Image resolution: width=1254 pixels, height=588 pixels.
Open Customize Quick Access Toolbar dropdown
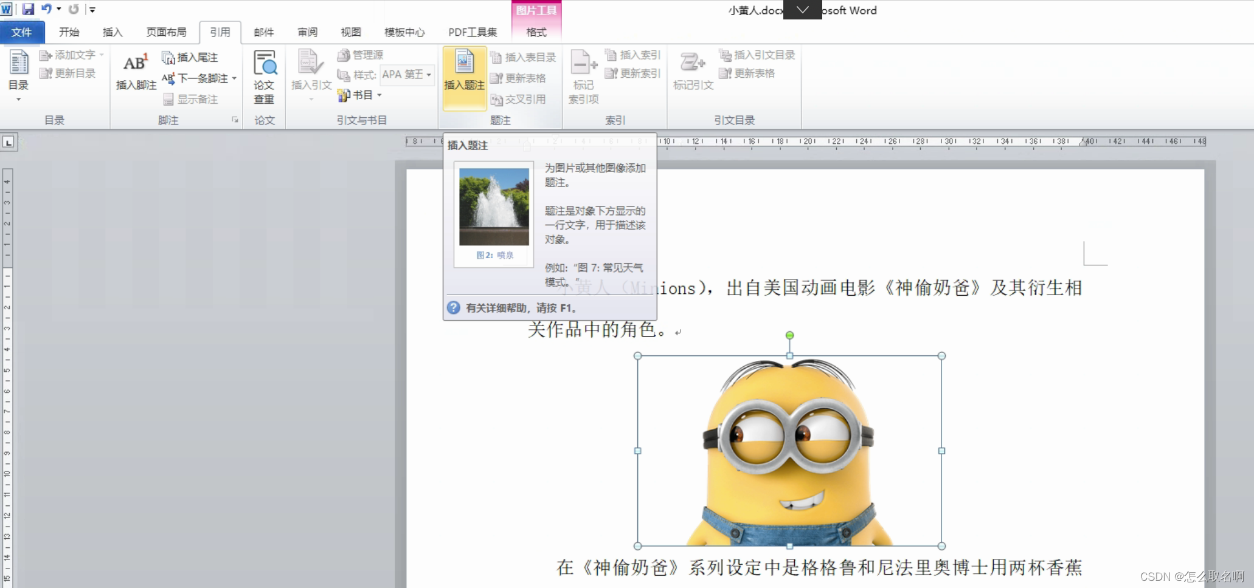(x=92, y=10)
